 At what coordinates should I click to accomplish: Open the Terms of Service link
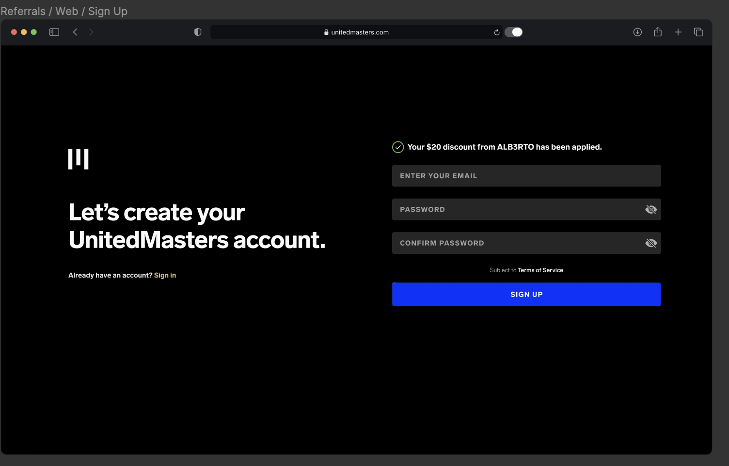pos(540,270)
